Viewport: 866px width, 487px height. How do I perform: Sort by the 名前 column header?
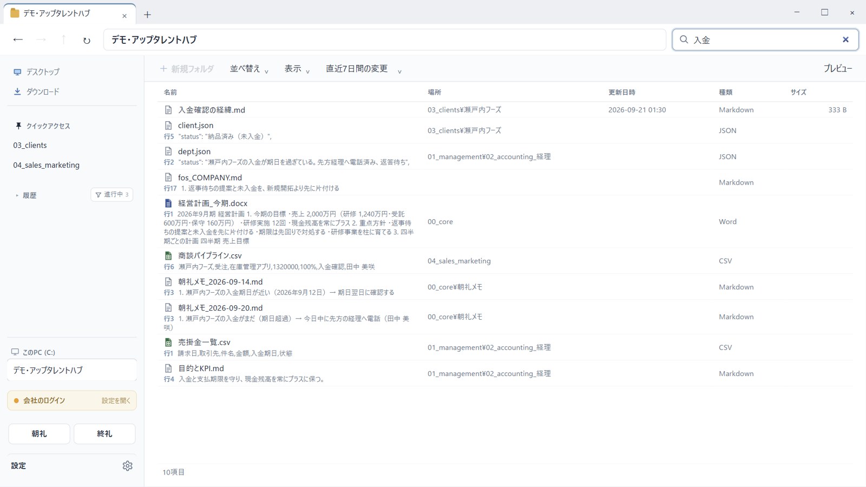(170, 93)
